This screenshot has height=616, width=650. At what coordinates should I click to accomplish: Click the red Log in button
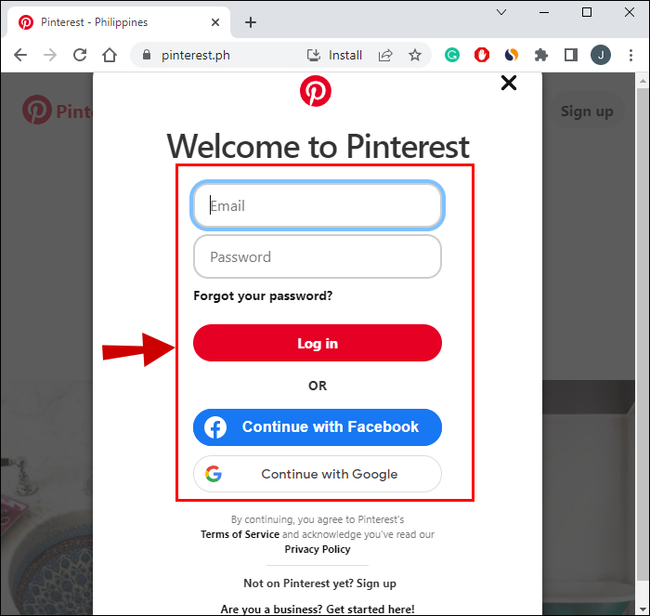[318, 343]
